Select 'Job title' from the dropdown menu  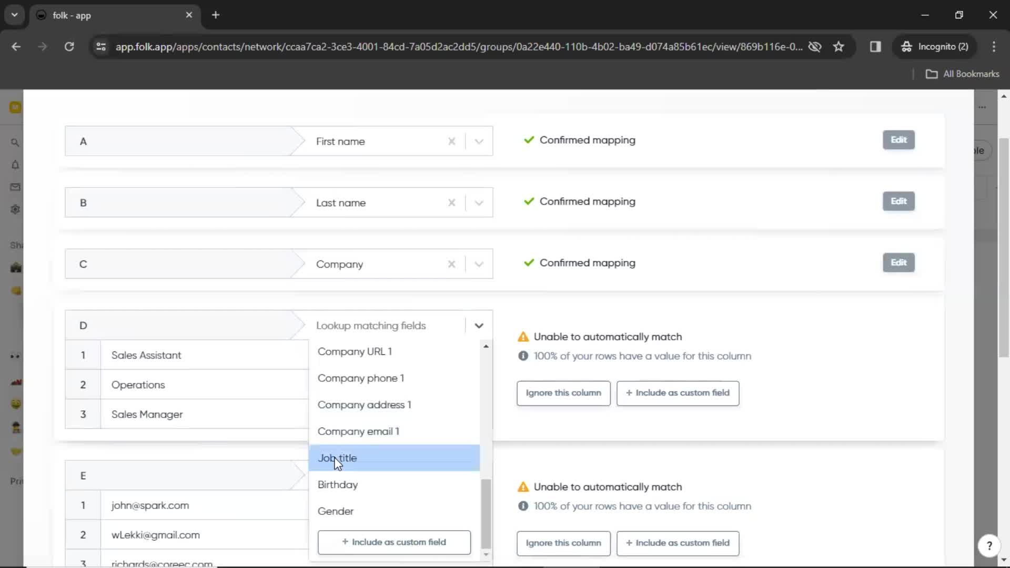(x=338, y=458)
